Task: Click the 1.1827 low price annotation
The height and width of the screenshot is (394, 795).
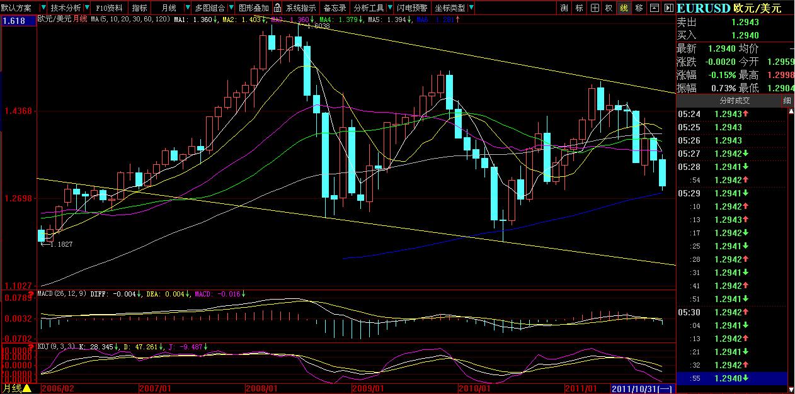Action: 60,244
